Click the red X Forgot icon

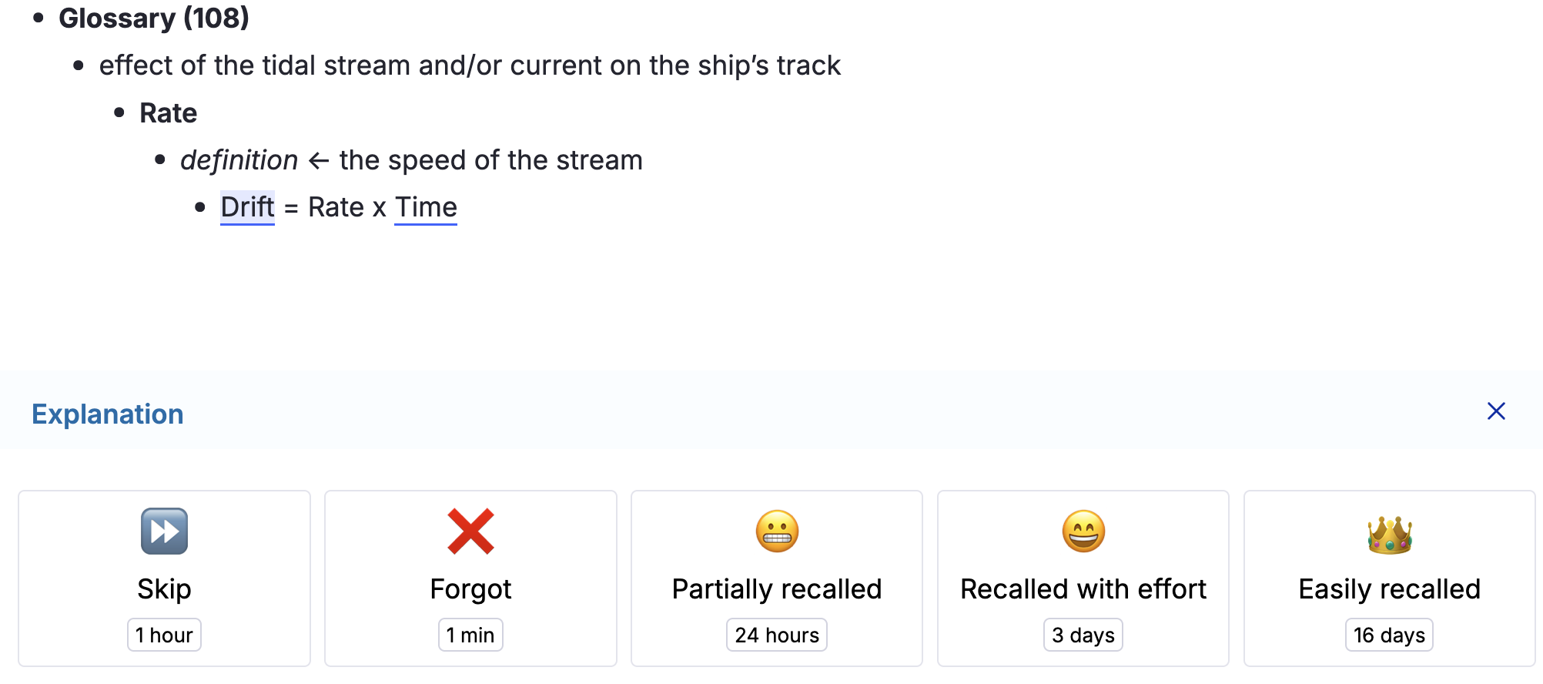[x=470, y=531]
